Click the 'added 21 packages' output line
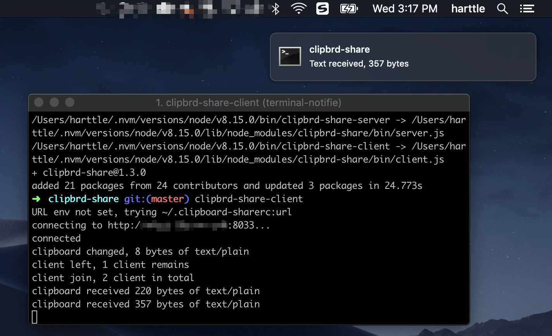 coord(227,186)
